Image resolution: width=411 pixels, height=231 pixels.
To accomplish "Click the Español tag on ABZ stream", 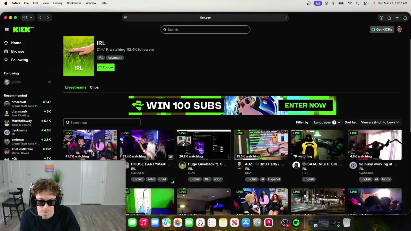I will coord(274,179).
